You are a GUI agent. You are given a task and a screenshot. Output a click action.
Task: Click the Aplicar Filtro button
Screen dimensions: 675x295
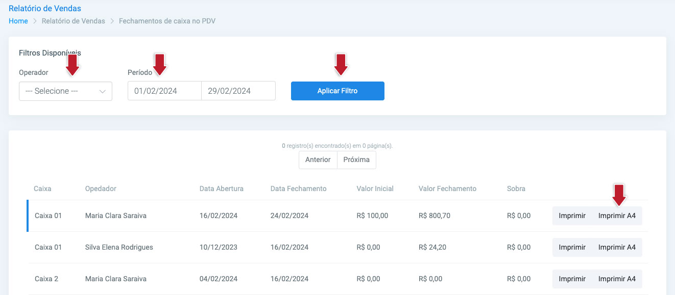point(337,91)
